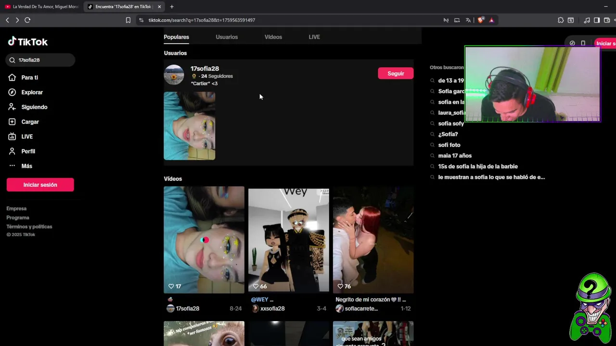Screen dimensions: 616x346
Task: Open site settings icon beside the URL
Action: 141,20
